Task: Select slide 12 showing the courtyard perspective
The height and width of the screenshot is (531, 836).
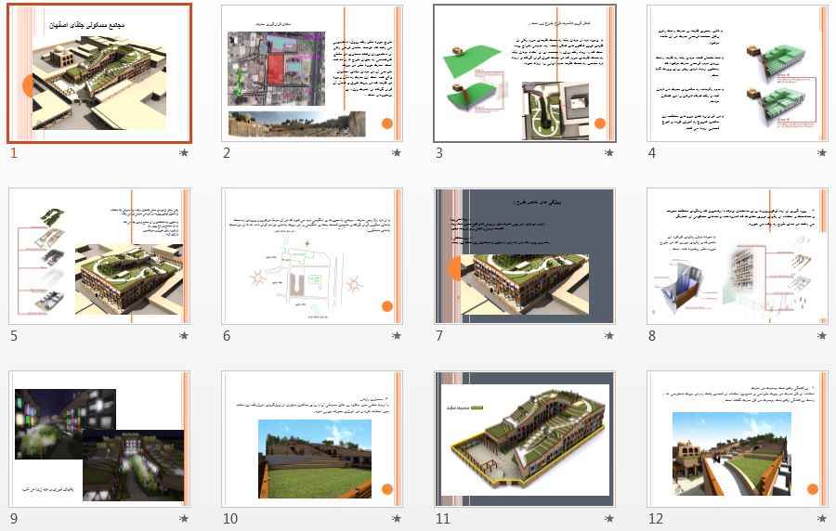Action: (738, 439)
